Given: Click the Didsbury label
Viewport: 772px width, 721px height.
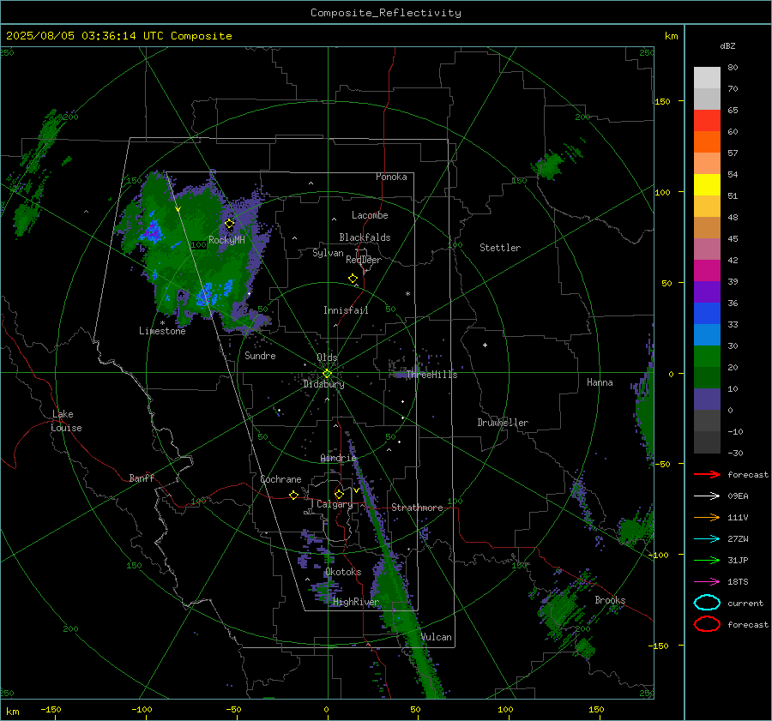Looking at the screenshot, I should (323, 384).
